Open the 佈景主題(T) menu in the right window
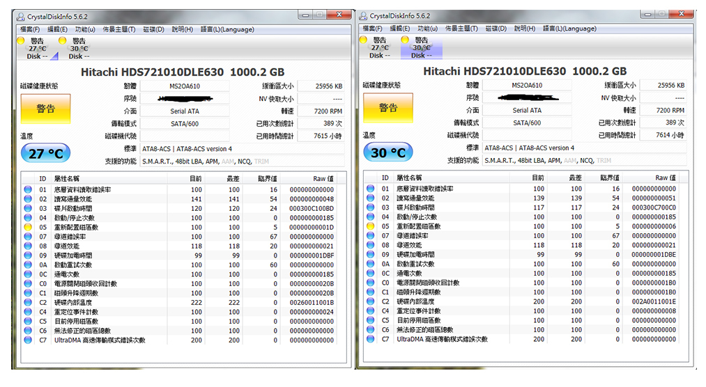This screenshot has width=706, height=387. [x=462, y=29]
